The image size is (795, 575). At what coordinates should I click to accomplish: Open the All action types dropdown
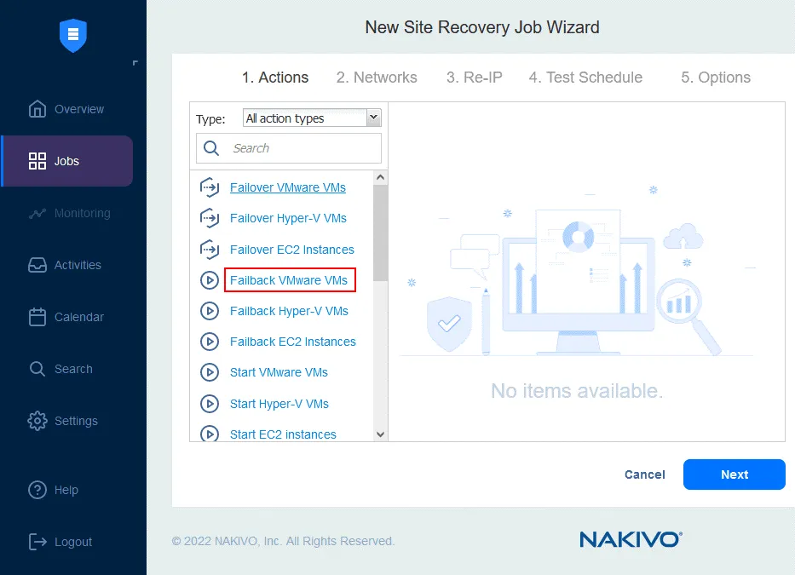click(x=307, y=118)
